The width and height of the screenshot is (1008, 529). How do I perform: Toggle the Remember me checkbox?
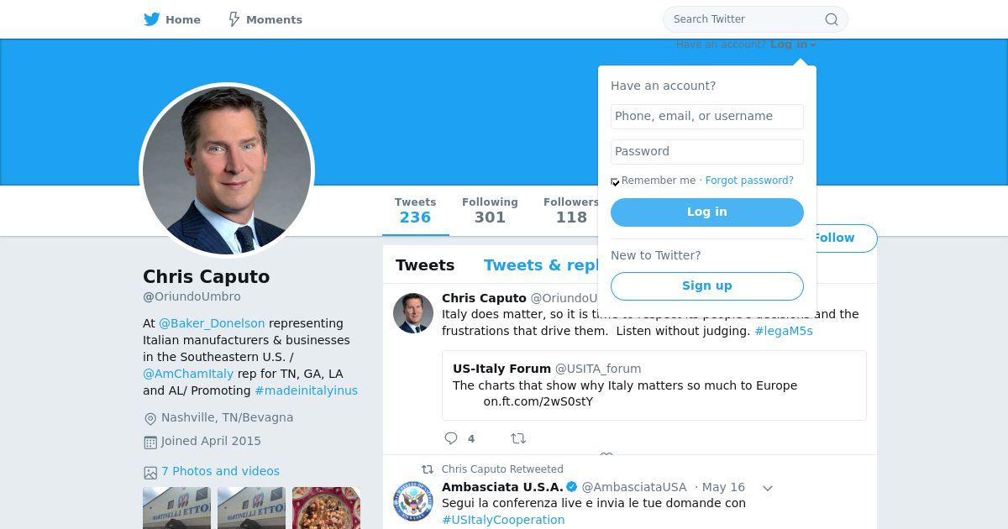tap(615, 181)
